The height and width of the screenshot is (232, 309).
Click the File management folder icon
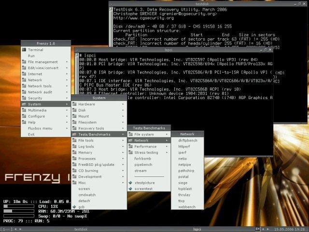[24, 62]
